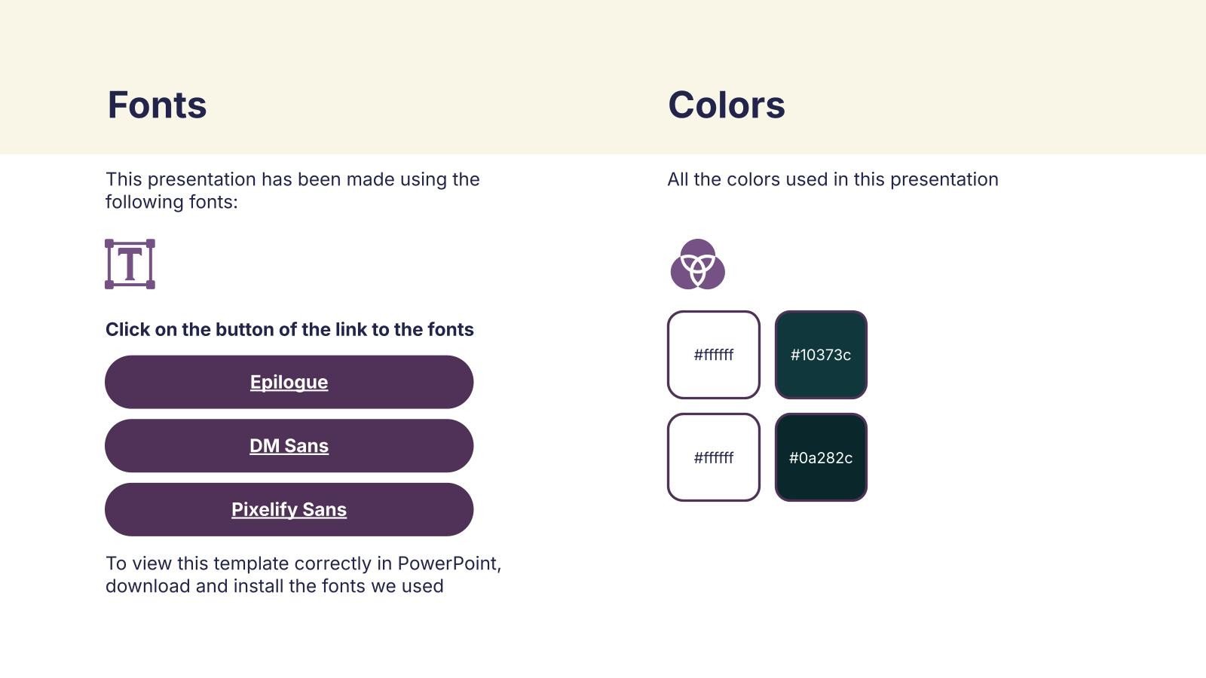Click the Colors heading
This screenshot has height=678, width=1206.
[726, 105]
